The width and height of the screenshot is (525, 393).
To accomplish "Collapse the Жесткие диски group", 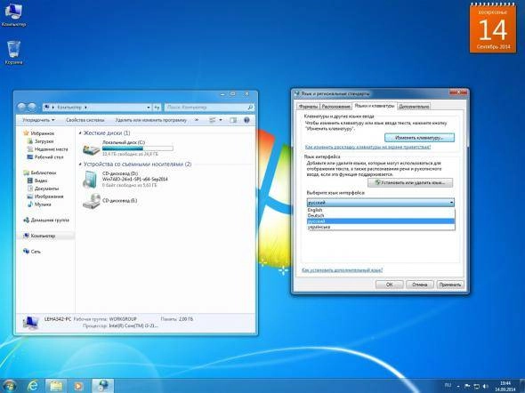I will pos(80,133).
